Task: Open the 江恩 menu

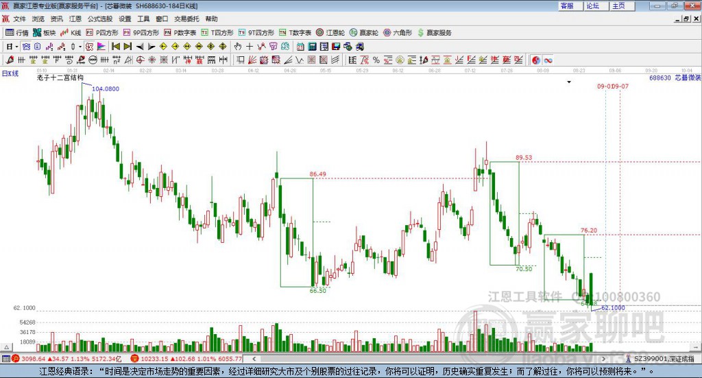Action: point(75,19)
